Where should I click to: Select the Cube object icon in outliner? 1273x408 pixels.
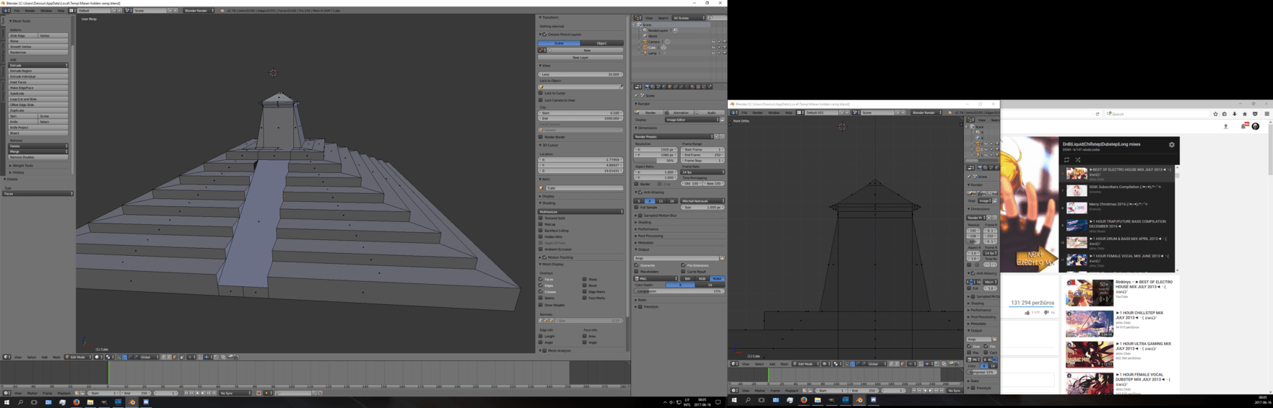646,48
